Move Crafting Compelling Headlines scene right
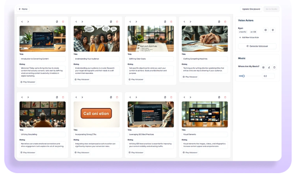This screenshot has width=295, height=175. click(191, 21)
